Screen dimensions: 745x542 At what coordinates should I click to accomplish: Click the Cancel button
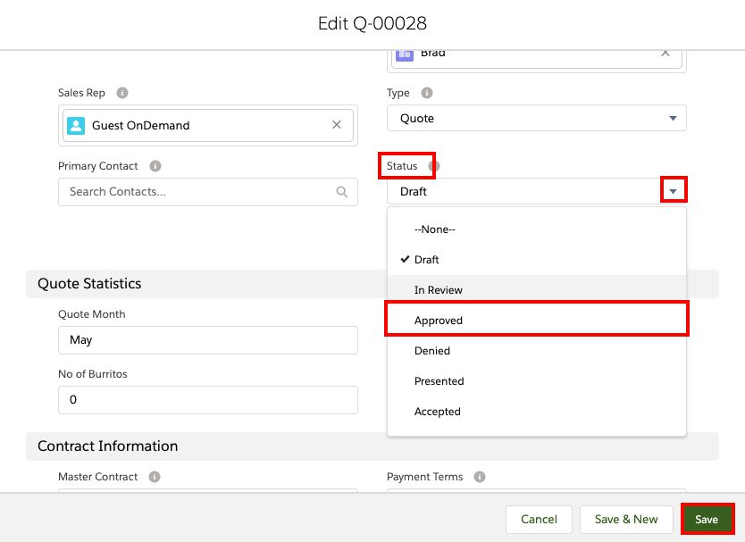click(x=539, y=519)
